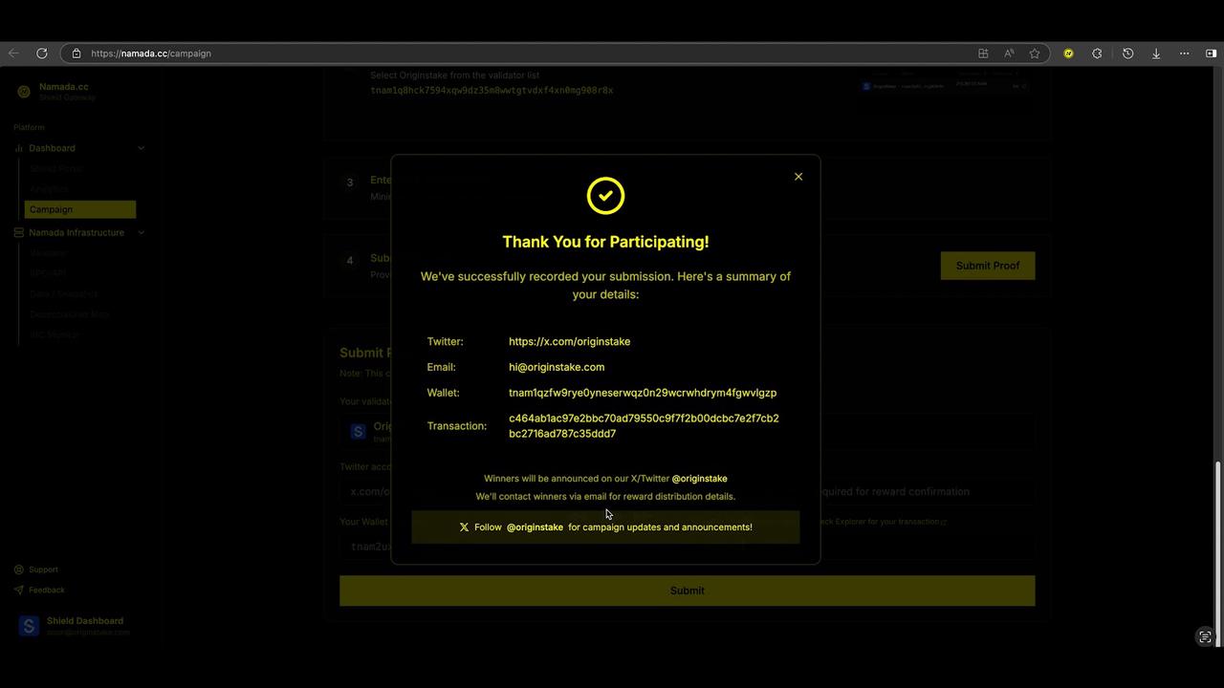Open the browser Extensions menu
The height and width of the screenshot is (688, 1224).
click(1097, 54)
